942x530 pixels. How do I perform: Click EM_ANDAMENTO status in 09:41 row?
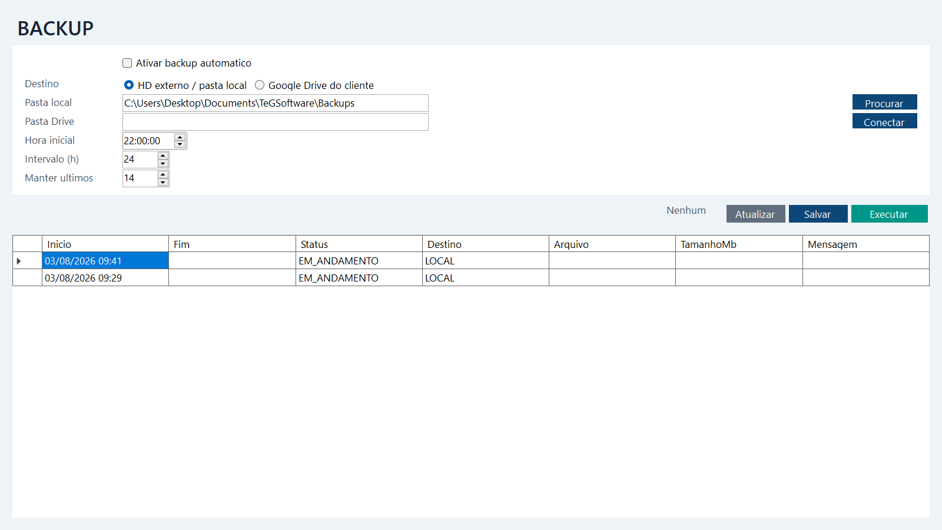point(359,261)
